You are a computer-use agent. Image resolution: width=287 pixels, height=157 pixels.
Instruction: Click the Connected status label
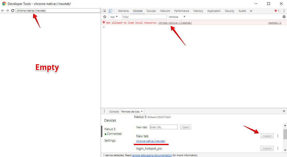point(114,134)
